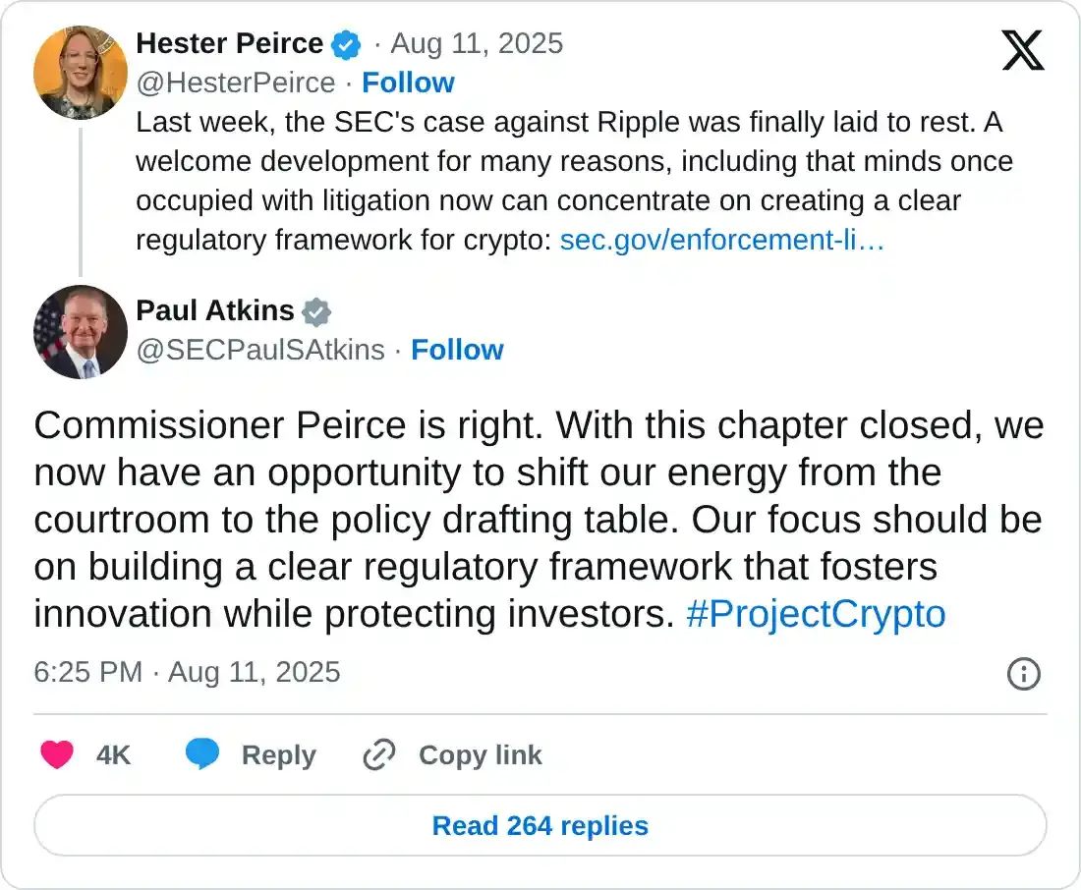Open the @HesterPeirce handle
The height and width of the screenshot is (890, 1081).
click(235, 83)
